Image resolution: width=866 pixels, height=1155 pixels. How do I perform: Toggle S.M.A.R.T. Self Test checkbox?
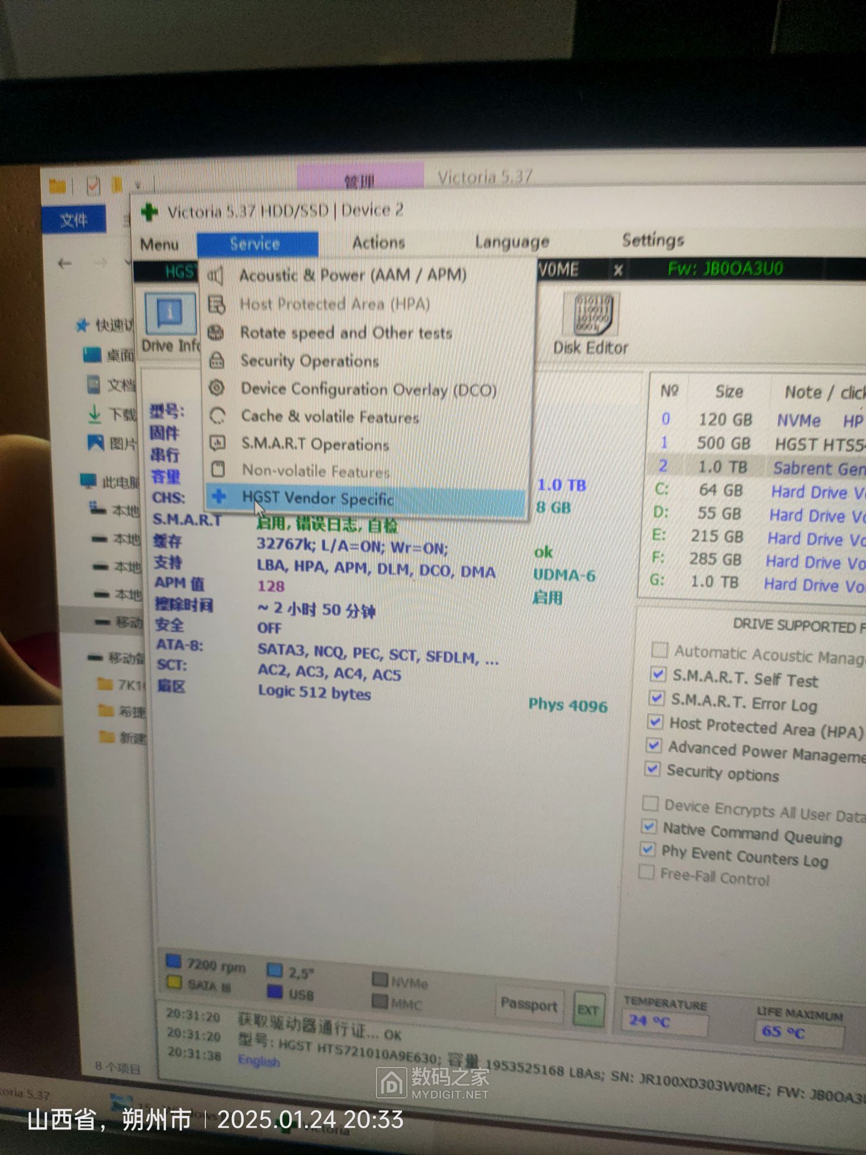658,674
